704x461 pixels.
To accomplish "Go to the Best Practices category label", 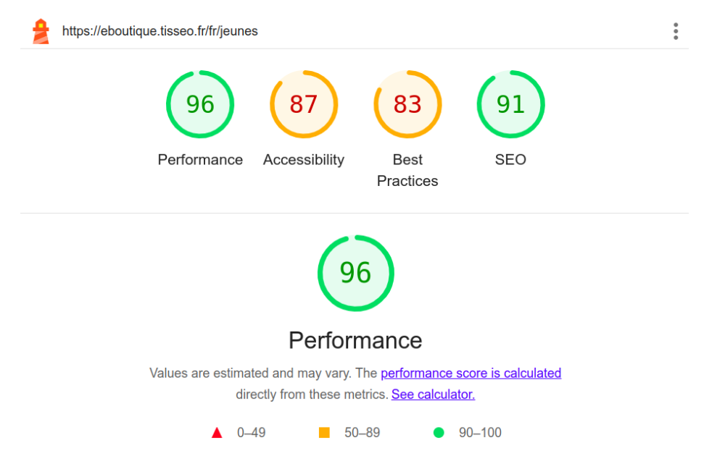I will point(407,170).
